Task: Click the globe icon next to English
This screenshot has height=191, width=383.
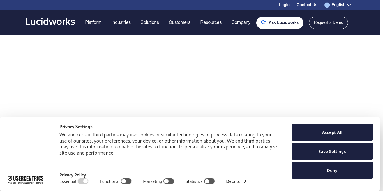Action: tap(327, 5)
